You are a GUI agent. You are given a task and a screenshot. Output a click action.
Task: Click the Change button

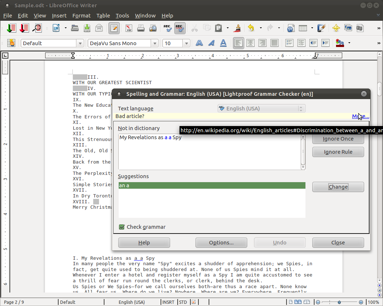point(338,187)
